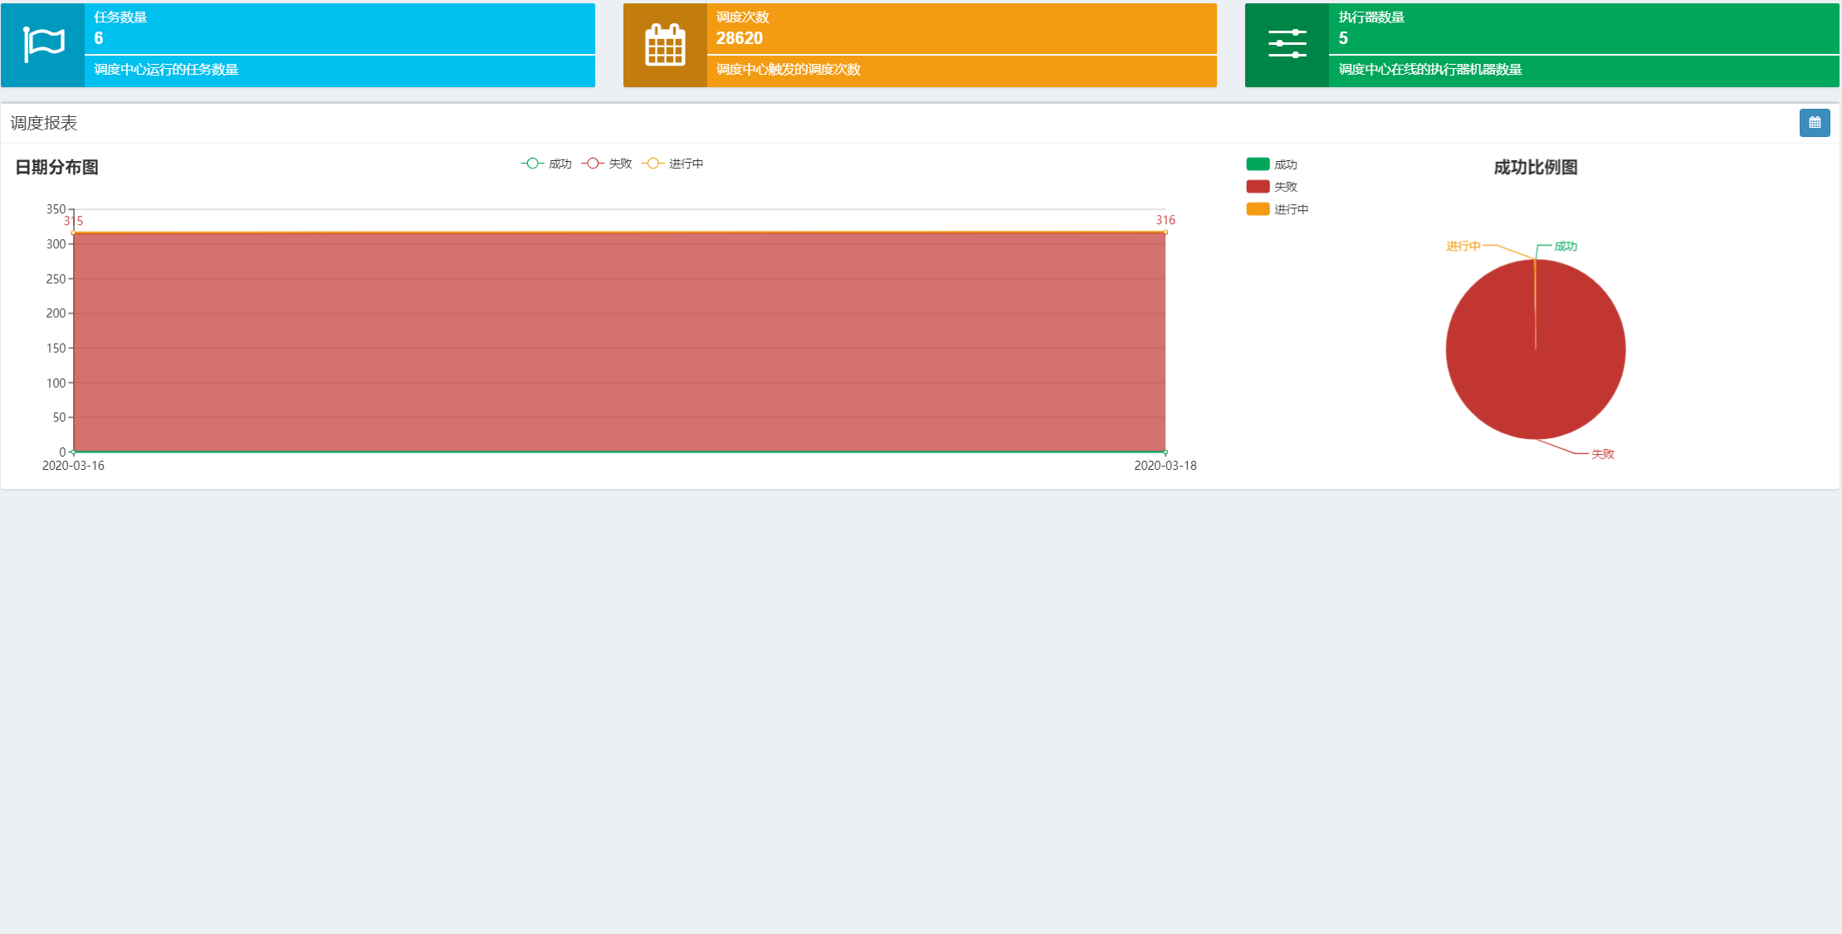Open the date range picker calendar button
1842x934 pixels.
click(x=1815, y=123)
